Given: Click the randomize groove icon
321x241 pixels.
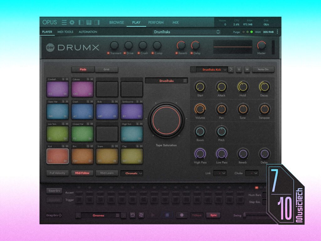Looking at the screenshot, I should point(141,215).
